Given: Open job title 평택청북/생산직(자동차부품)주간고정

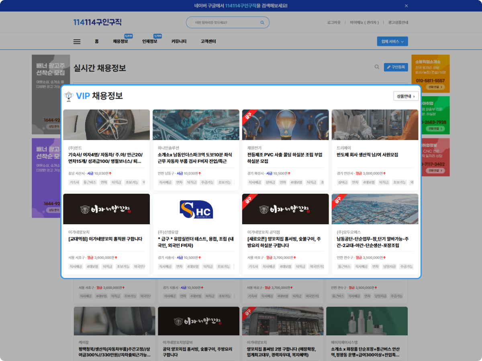Looking at the screenshot, I should [114, 352].
